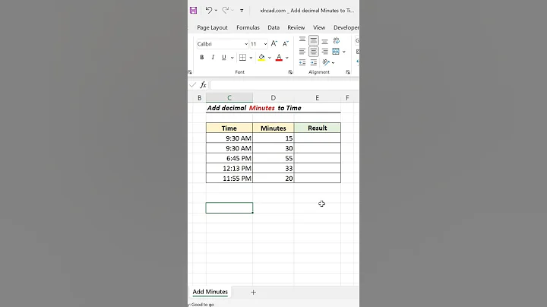Select the Add Minutes sheet tab
This screenshot has height=307, width=547.
[x=210, y=292]
